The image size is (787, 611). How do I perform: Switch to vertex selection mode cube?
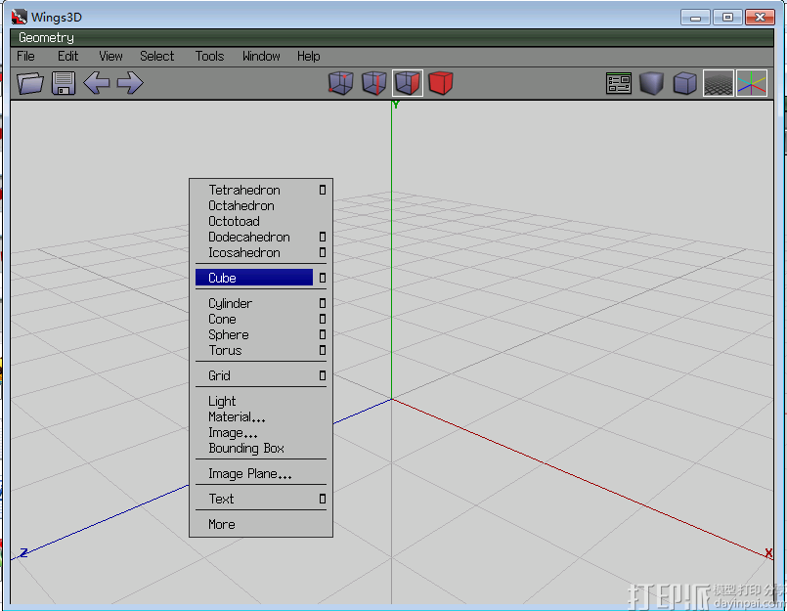click(341, 83)
